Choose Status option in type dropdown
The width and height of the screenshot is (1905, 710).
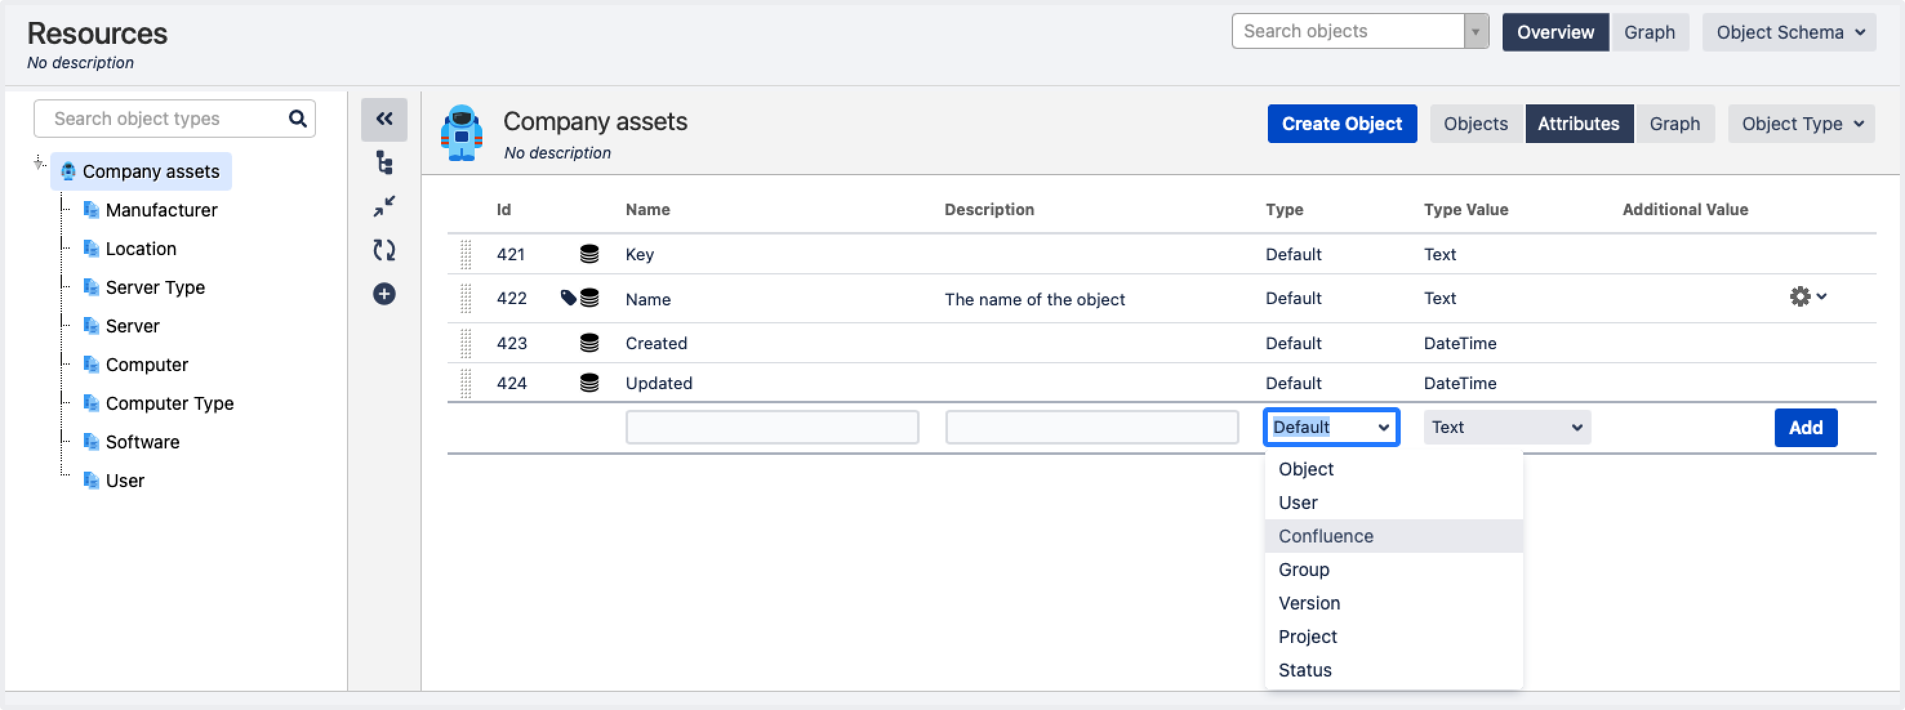pyautogui.click(x=1305, y=670)
